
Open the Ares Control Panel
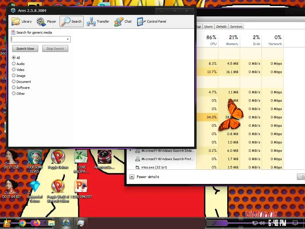pyautogui.click(x=151, y=21)
